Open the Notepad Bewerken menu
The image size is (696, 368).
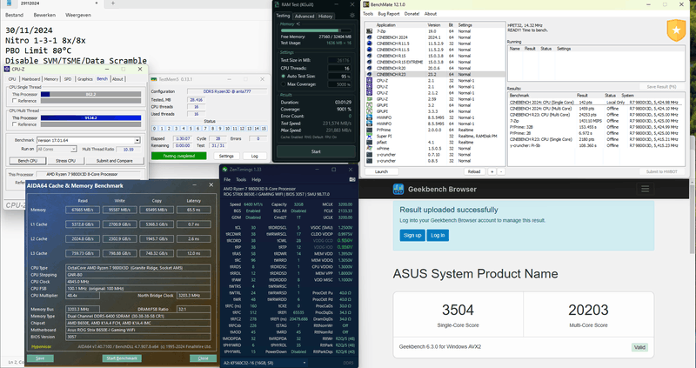pos(44,15)
